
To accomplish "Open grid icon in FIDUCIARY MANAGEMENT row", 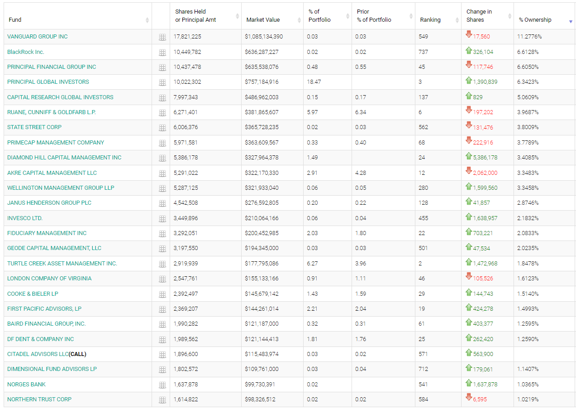I will (162, 234).
